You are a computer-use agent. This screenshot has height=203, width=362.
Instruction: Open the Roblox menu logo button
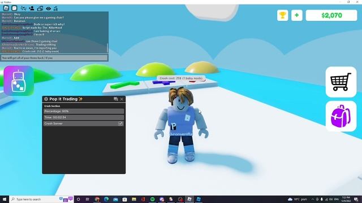point(6,8)
